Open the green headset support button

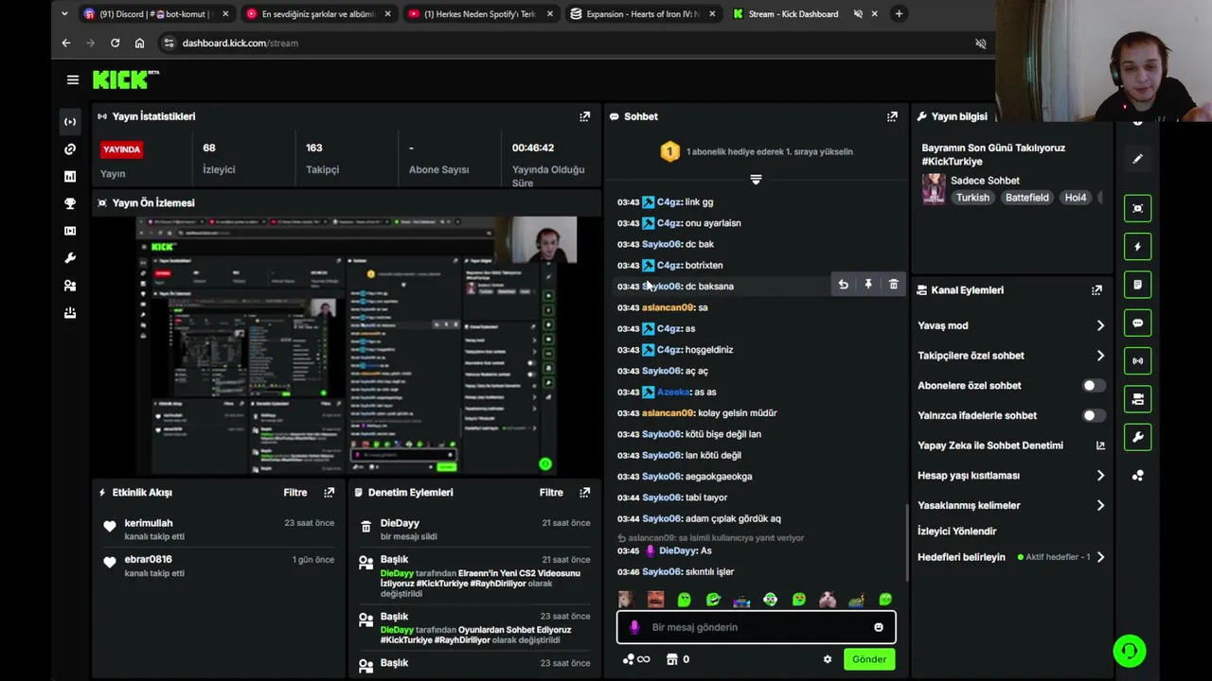tap(1129, 651)
